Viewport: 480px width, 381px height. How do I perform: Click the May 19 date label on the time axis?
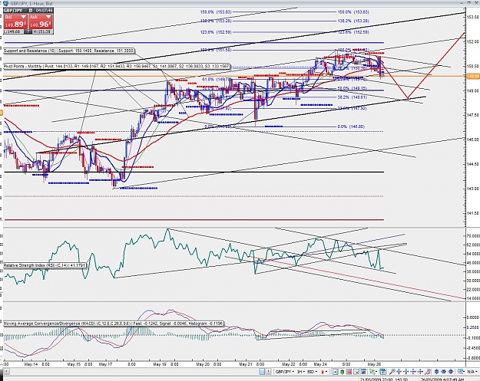click(x=160, y=364)
